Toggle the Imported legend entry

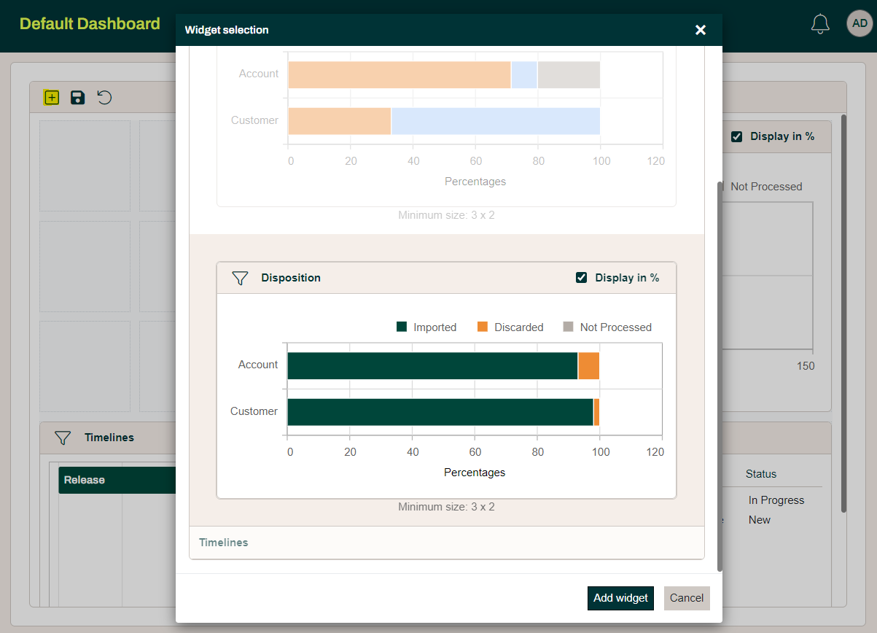click(x=426, y=327)
